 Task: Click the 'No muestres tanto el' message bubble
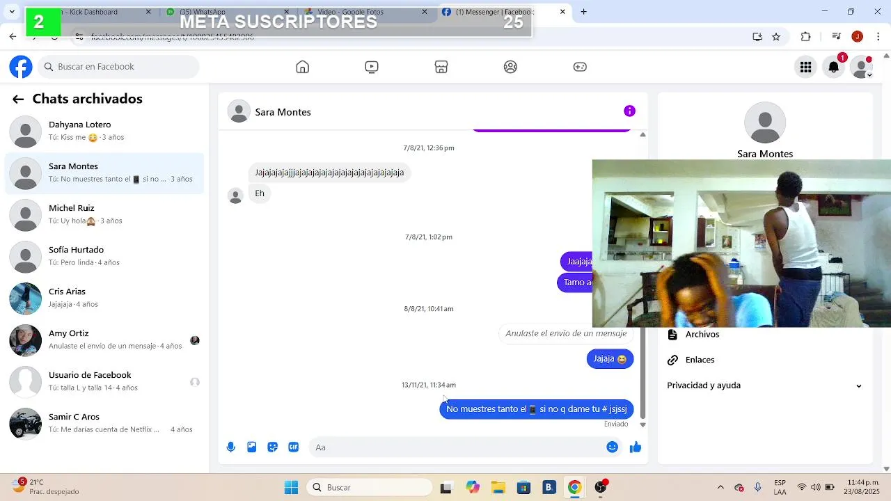coord(537,409)
